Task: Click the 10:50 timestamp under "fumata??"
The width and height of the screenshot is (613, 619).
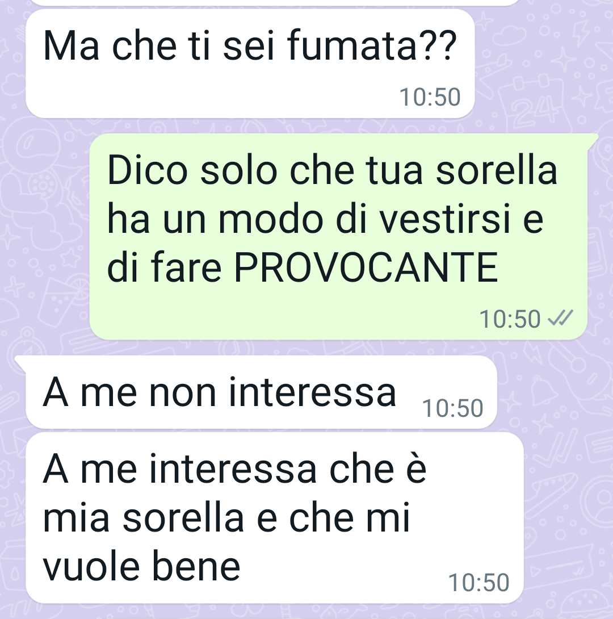Action: pos(430,97)
